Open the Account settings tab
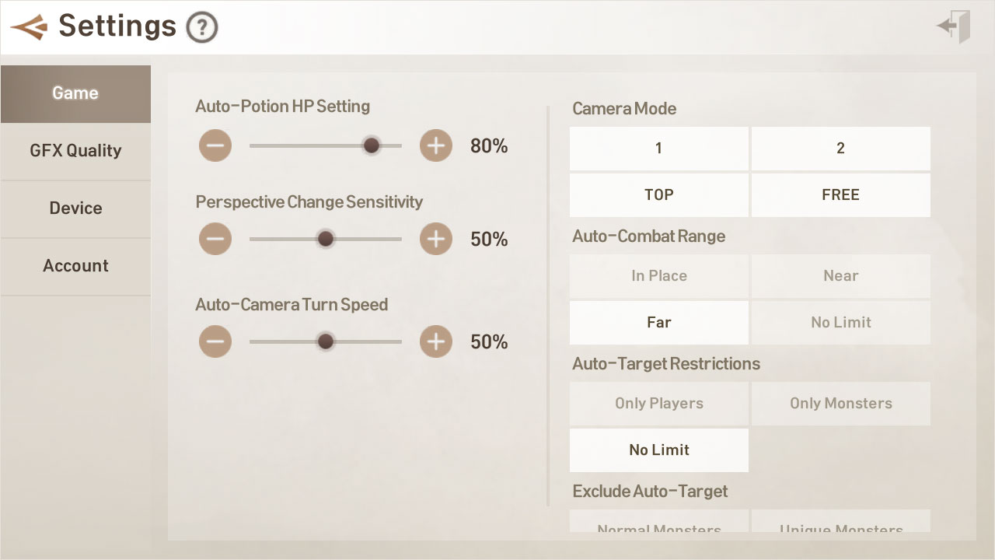The height and width of the screenshot is (560, 995). 75,265
